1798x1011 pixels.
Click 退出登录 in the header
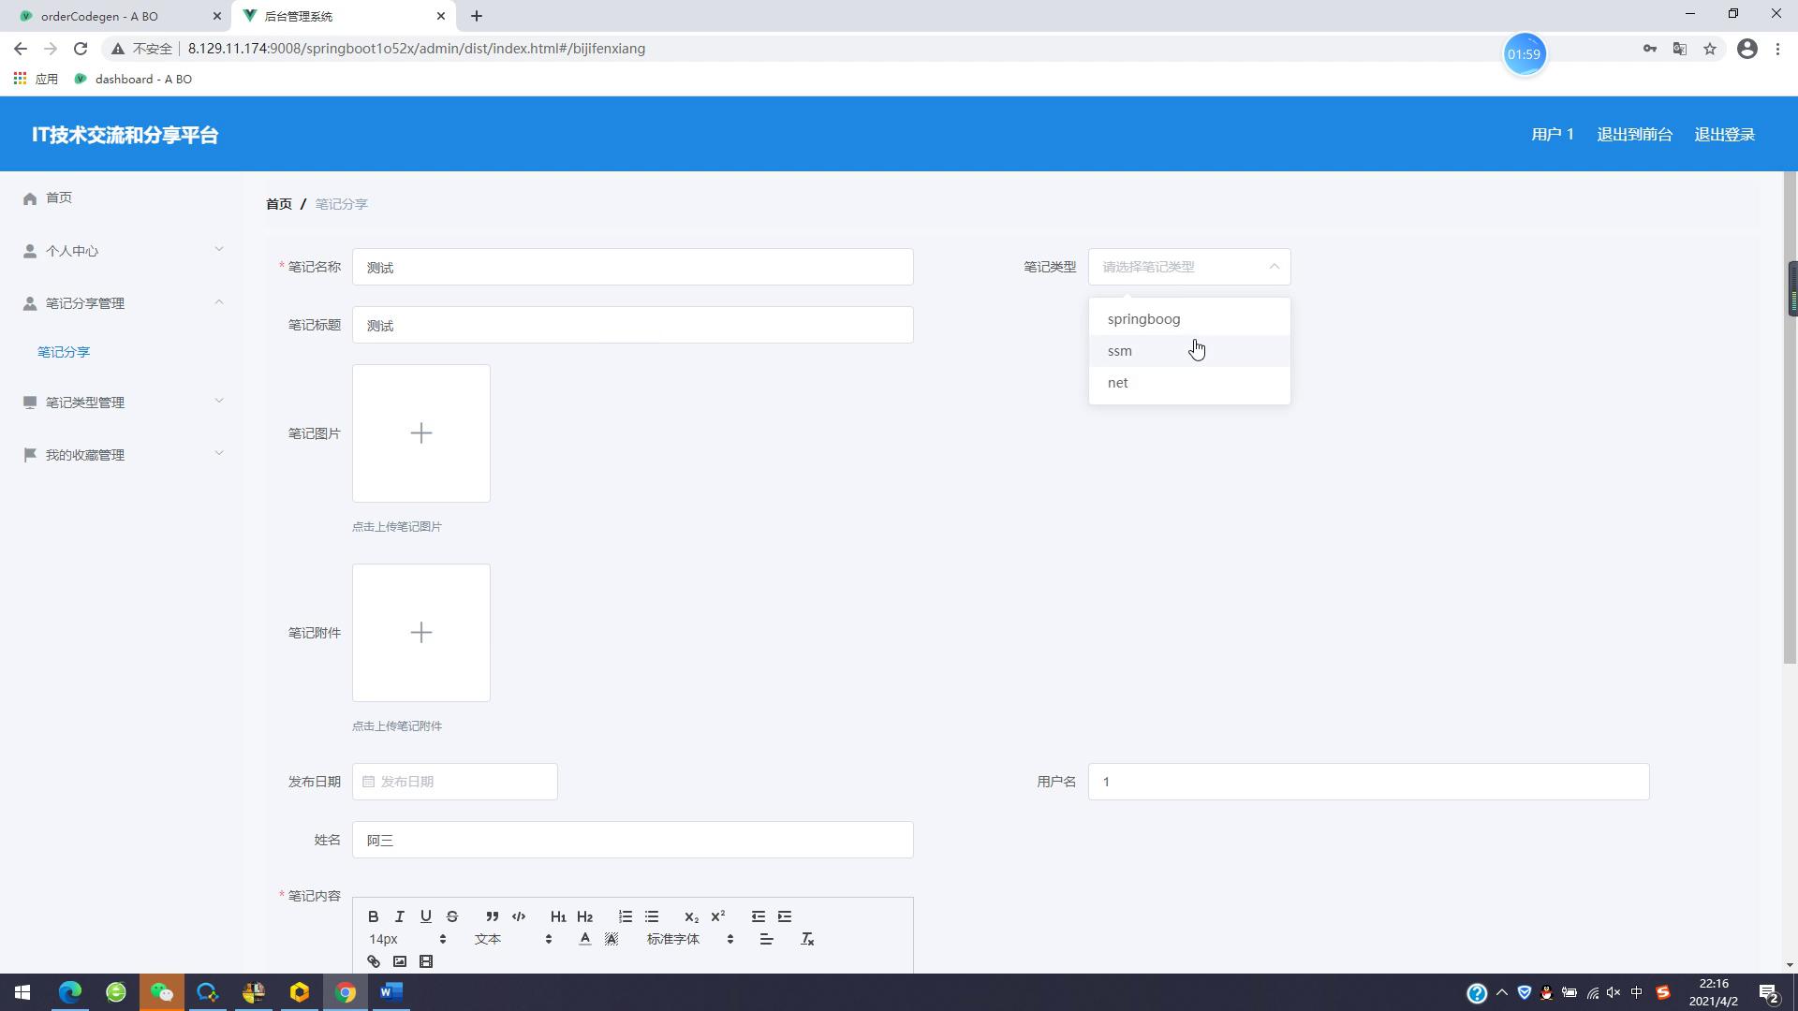(x=1724, y=135)
